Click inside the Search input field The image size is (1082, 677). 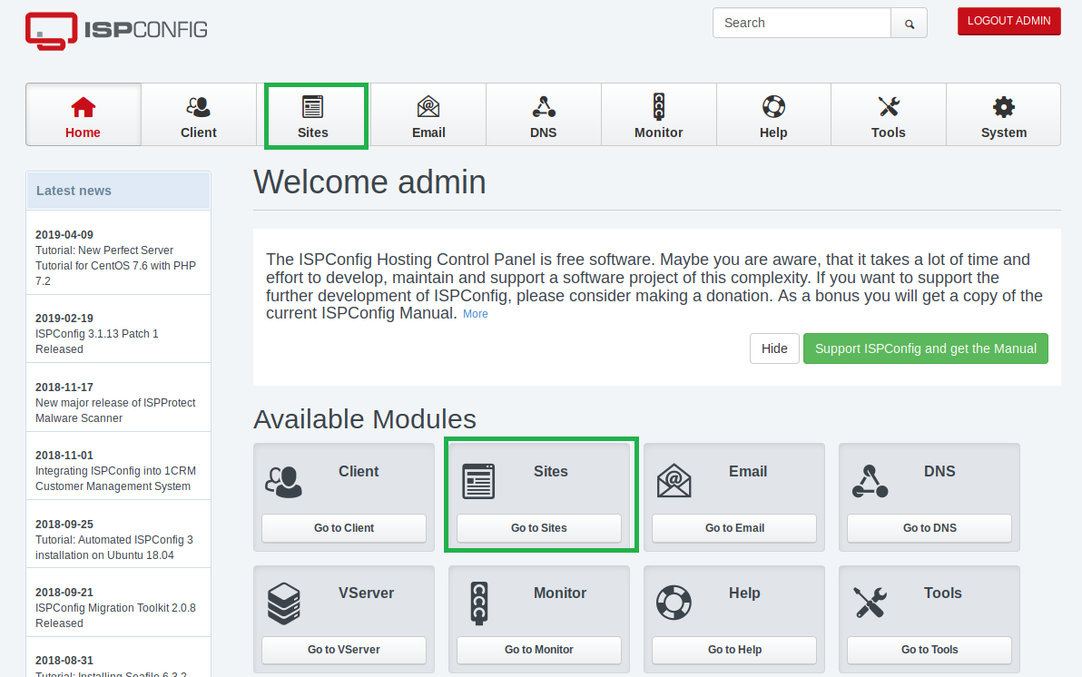tap(802, 22)
